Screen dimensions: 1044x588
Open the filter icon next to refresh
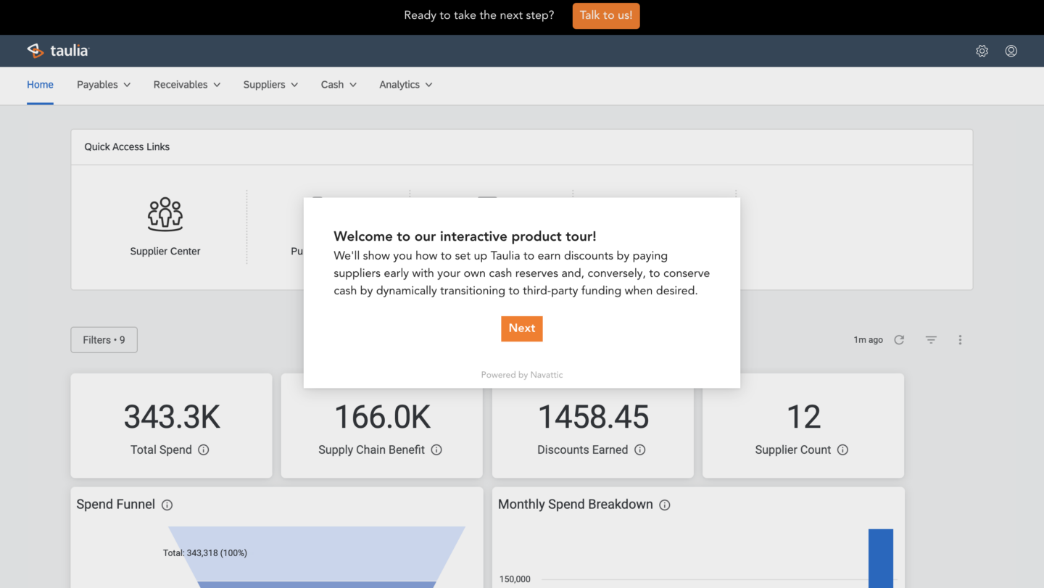tap(930, 339)
